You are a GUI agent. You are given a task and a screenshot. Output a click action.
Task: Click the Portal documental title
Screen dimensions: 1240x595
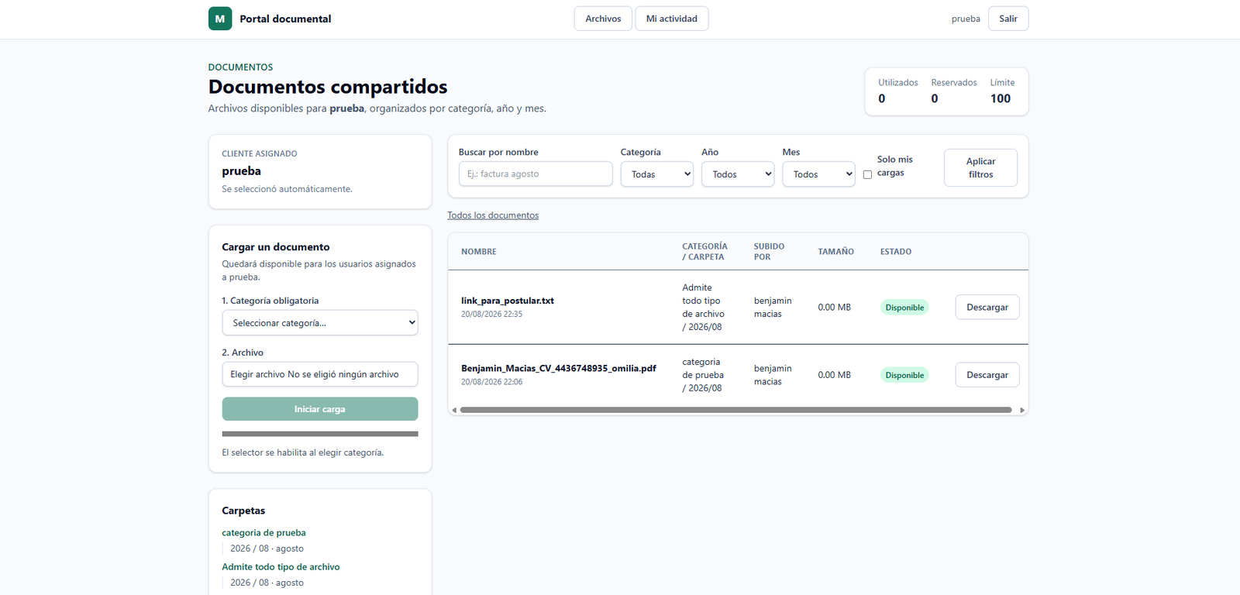(x=285, y=19)
